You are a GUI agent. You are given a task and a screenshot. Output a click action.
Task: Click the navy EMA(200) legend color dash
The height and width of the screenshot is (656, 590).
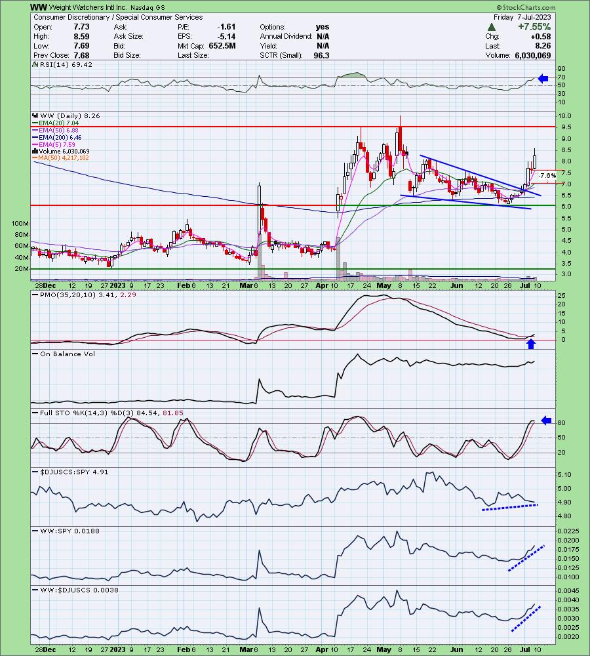coord(35,137)
